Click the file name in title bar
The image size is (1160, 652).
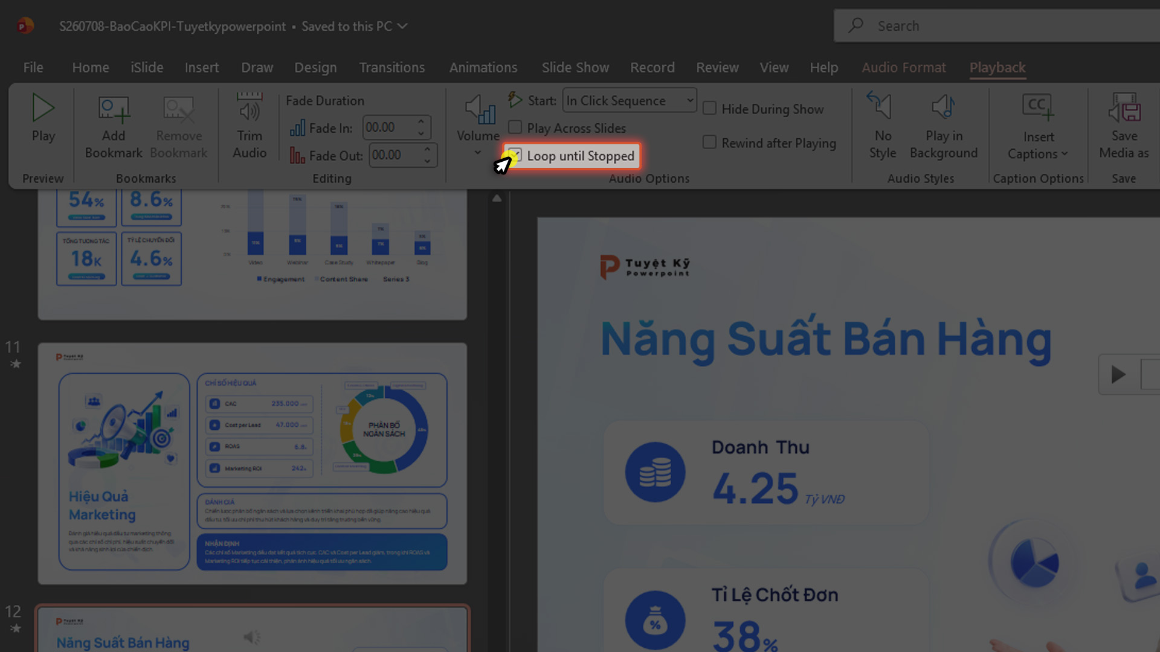[172, 26]
